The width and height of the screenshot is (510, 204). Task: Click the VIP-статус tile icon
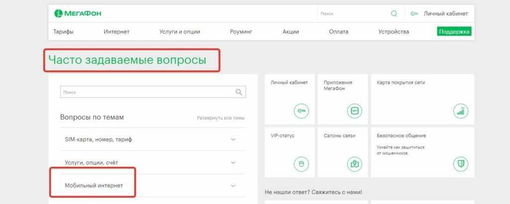coord(301,163)
